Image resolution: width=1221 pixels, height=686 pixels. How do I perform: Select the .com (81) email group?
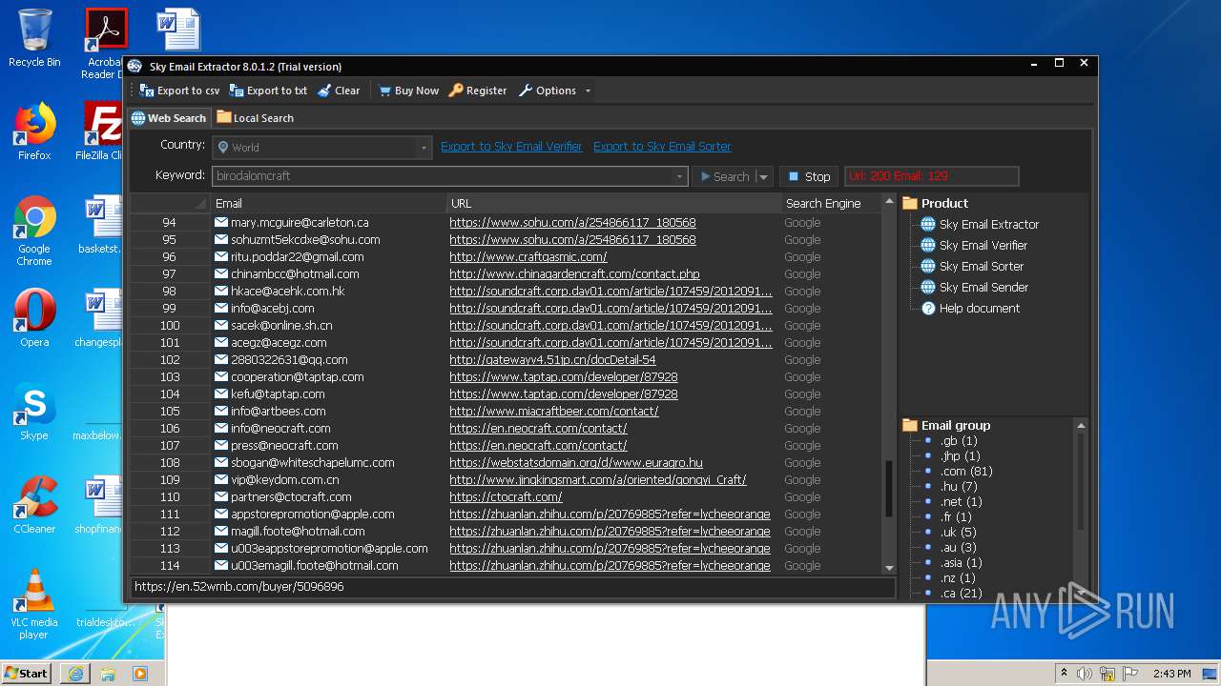click(x=966, y=471)
